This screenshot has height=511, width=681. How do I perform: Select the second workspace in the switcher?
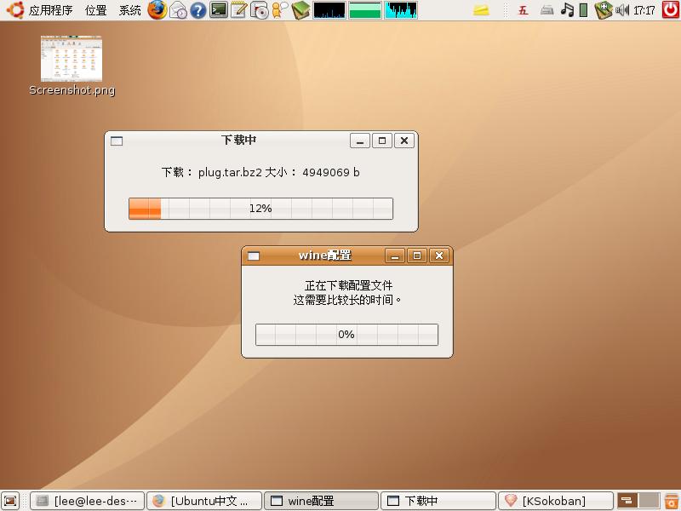point(650,501)
